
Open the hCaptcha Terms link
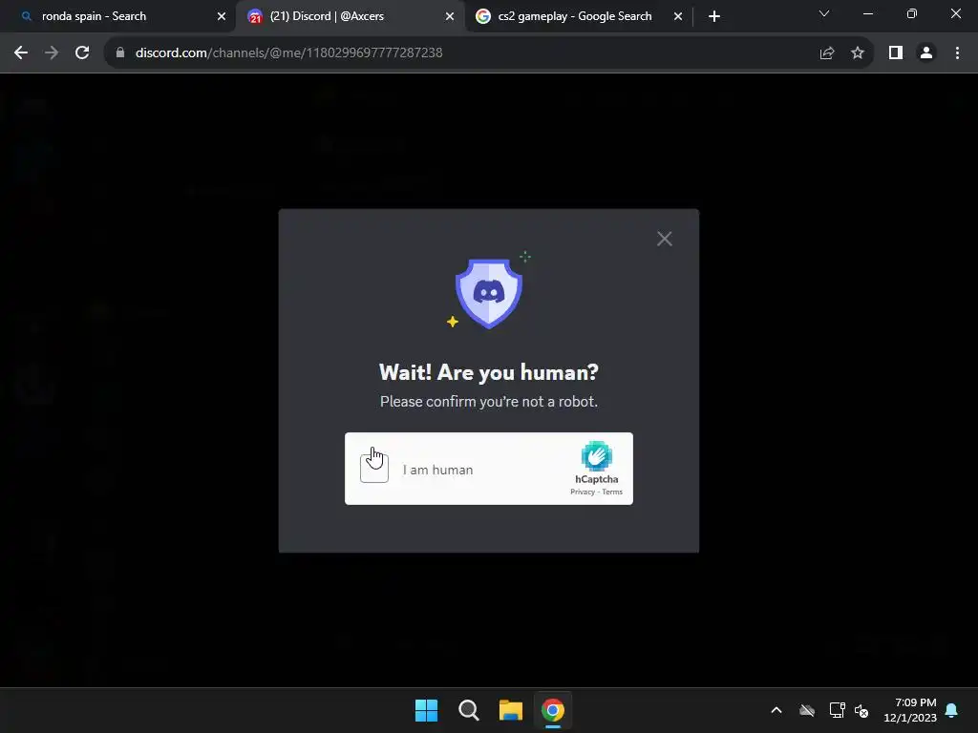(x=612, y=492)
